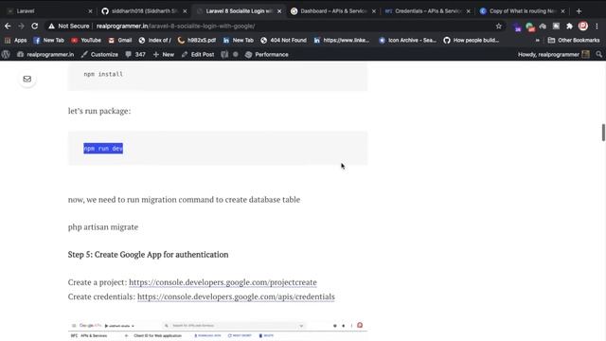Bookmark this page with the star icon
This screenshot has width=606, height=341.
click(499, 27)
